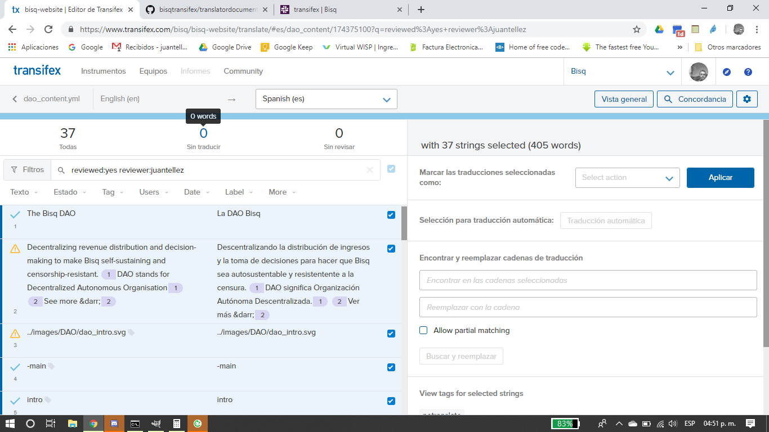Open a new browser tab

coord(421,10)
